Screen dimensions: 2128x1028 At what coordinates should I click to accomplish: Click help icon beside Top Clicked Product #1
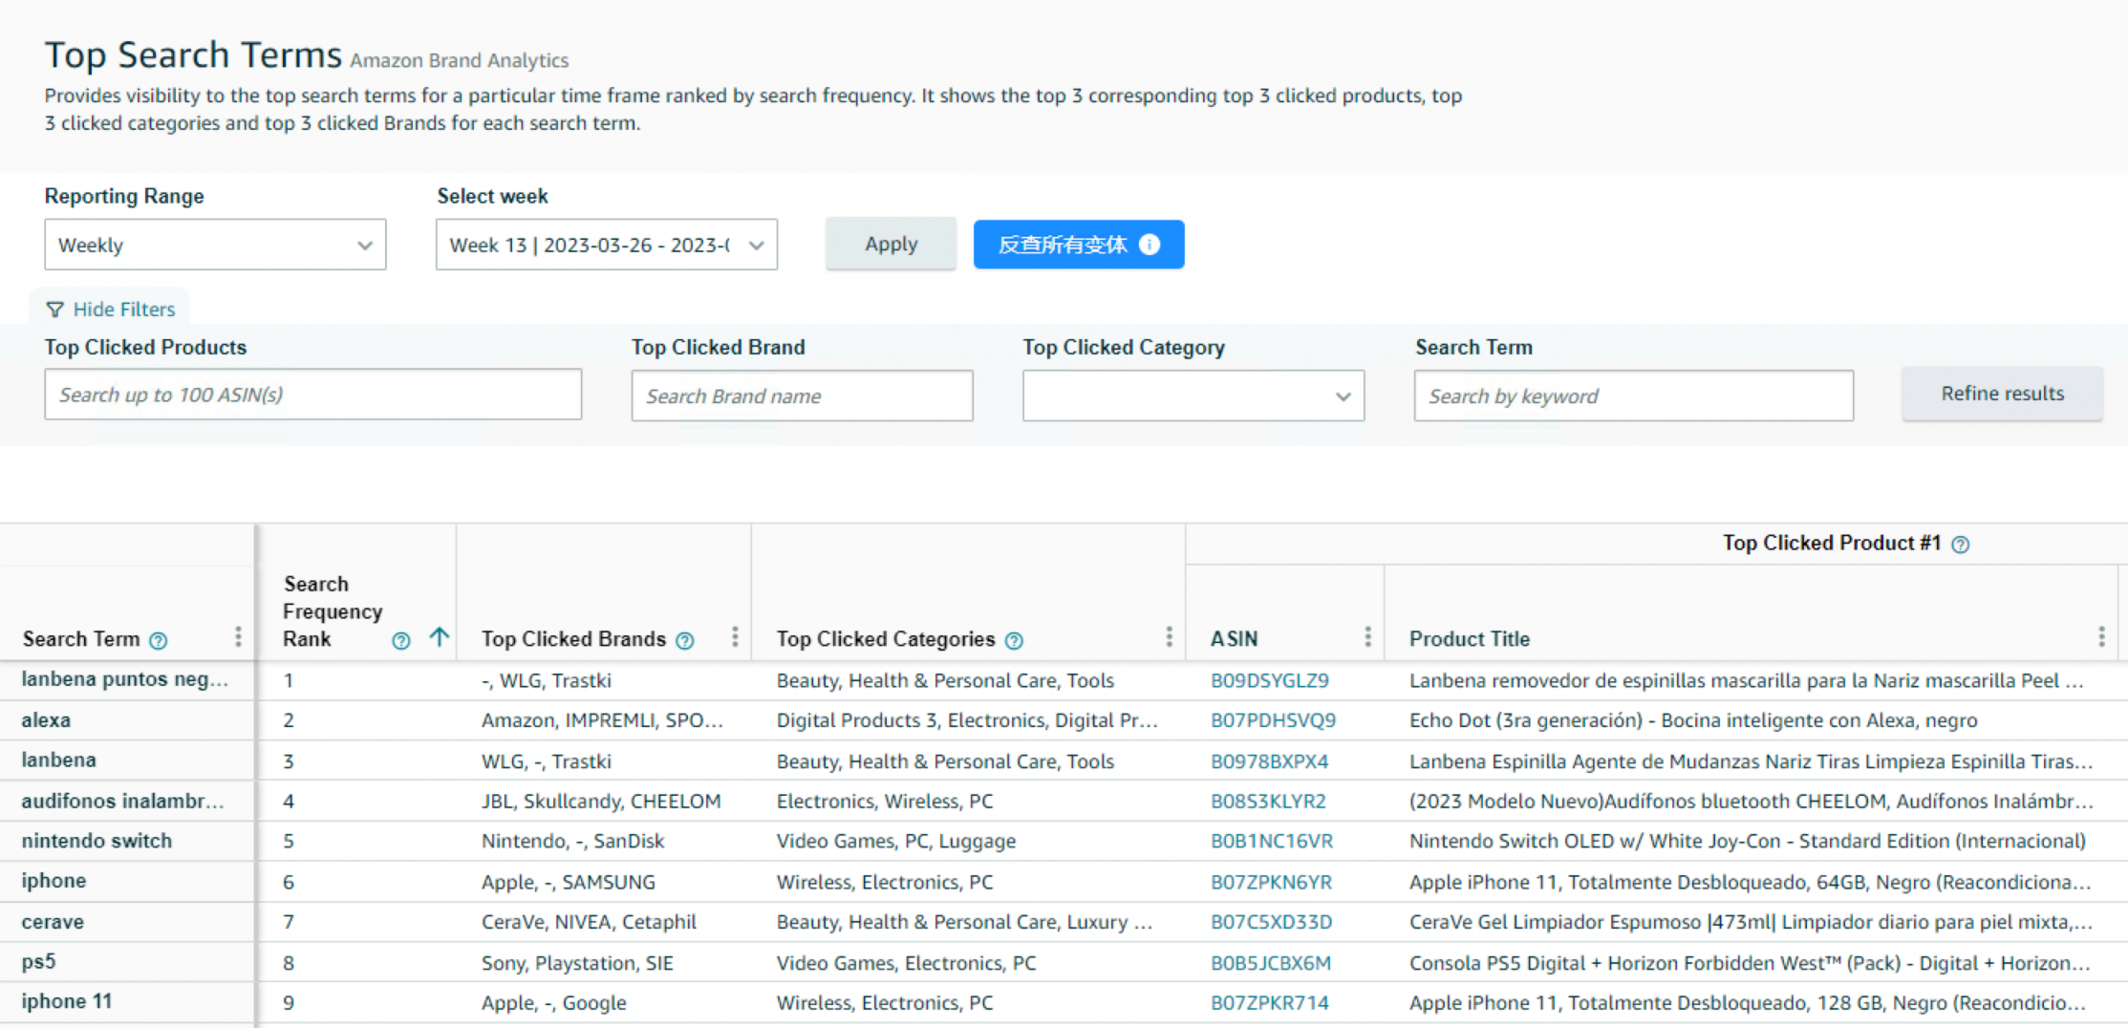click(1961, 545)
